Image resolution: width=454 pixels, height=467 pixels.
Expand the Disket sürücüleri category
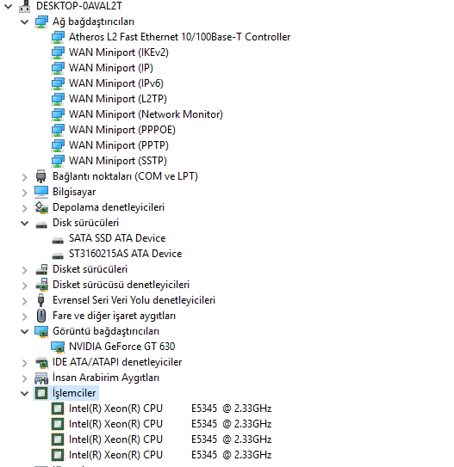click(x=24, y=270)
